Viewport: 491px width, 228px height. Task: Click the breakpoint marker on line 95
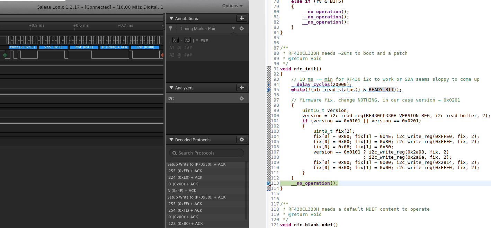pyautogui.click(x=268, y=90)
